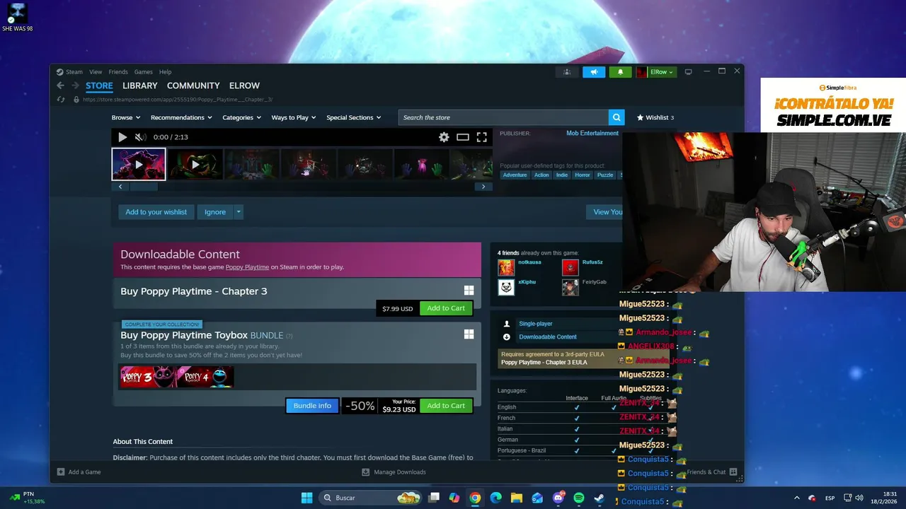Click the Bundle info button
The width and height of the screenshot is (906, 509).
[312, 406]
